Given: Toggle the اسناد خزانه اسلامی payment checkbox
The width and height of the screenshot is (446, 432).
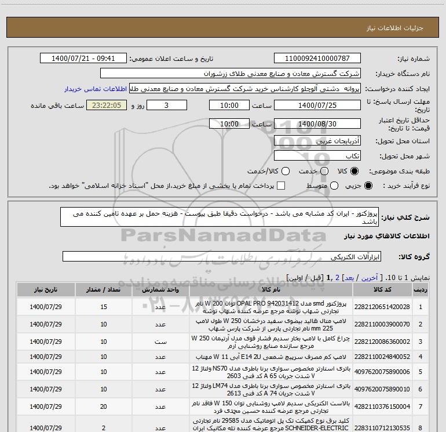Looking at the screenshot, I should tap(281, 186).
